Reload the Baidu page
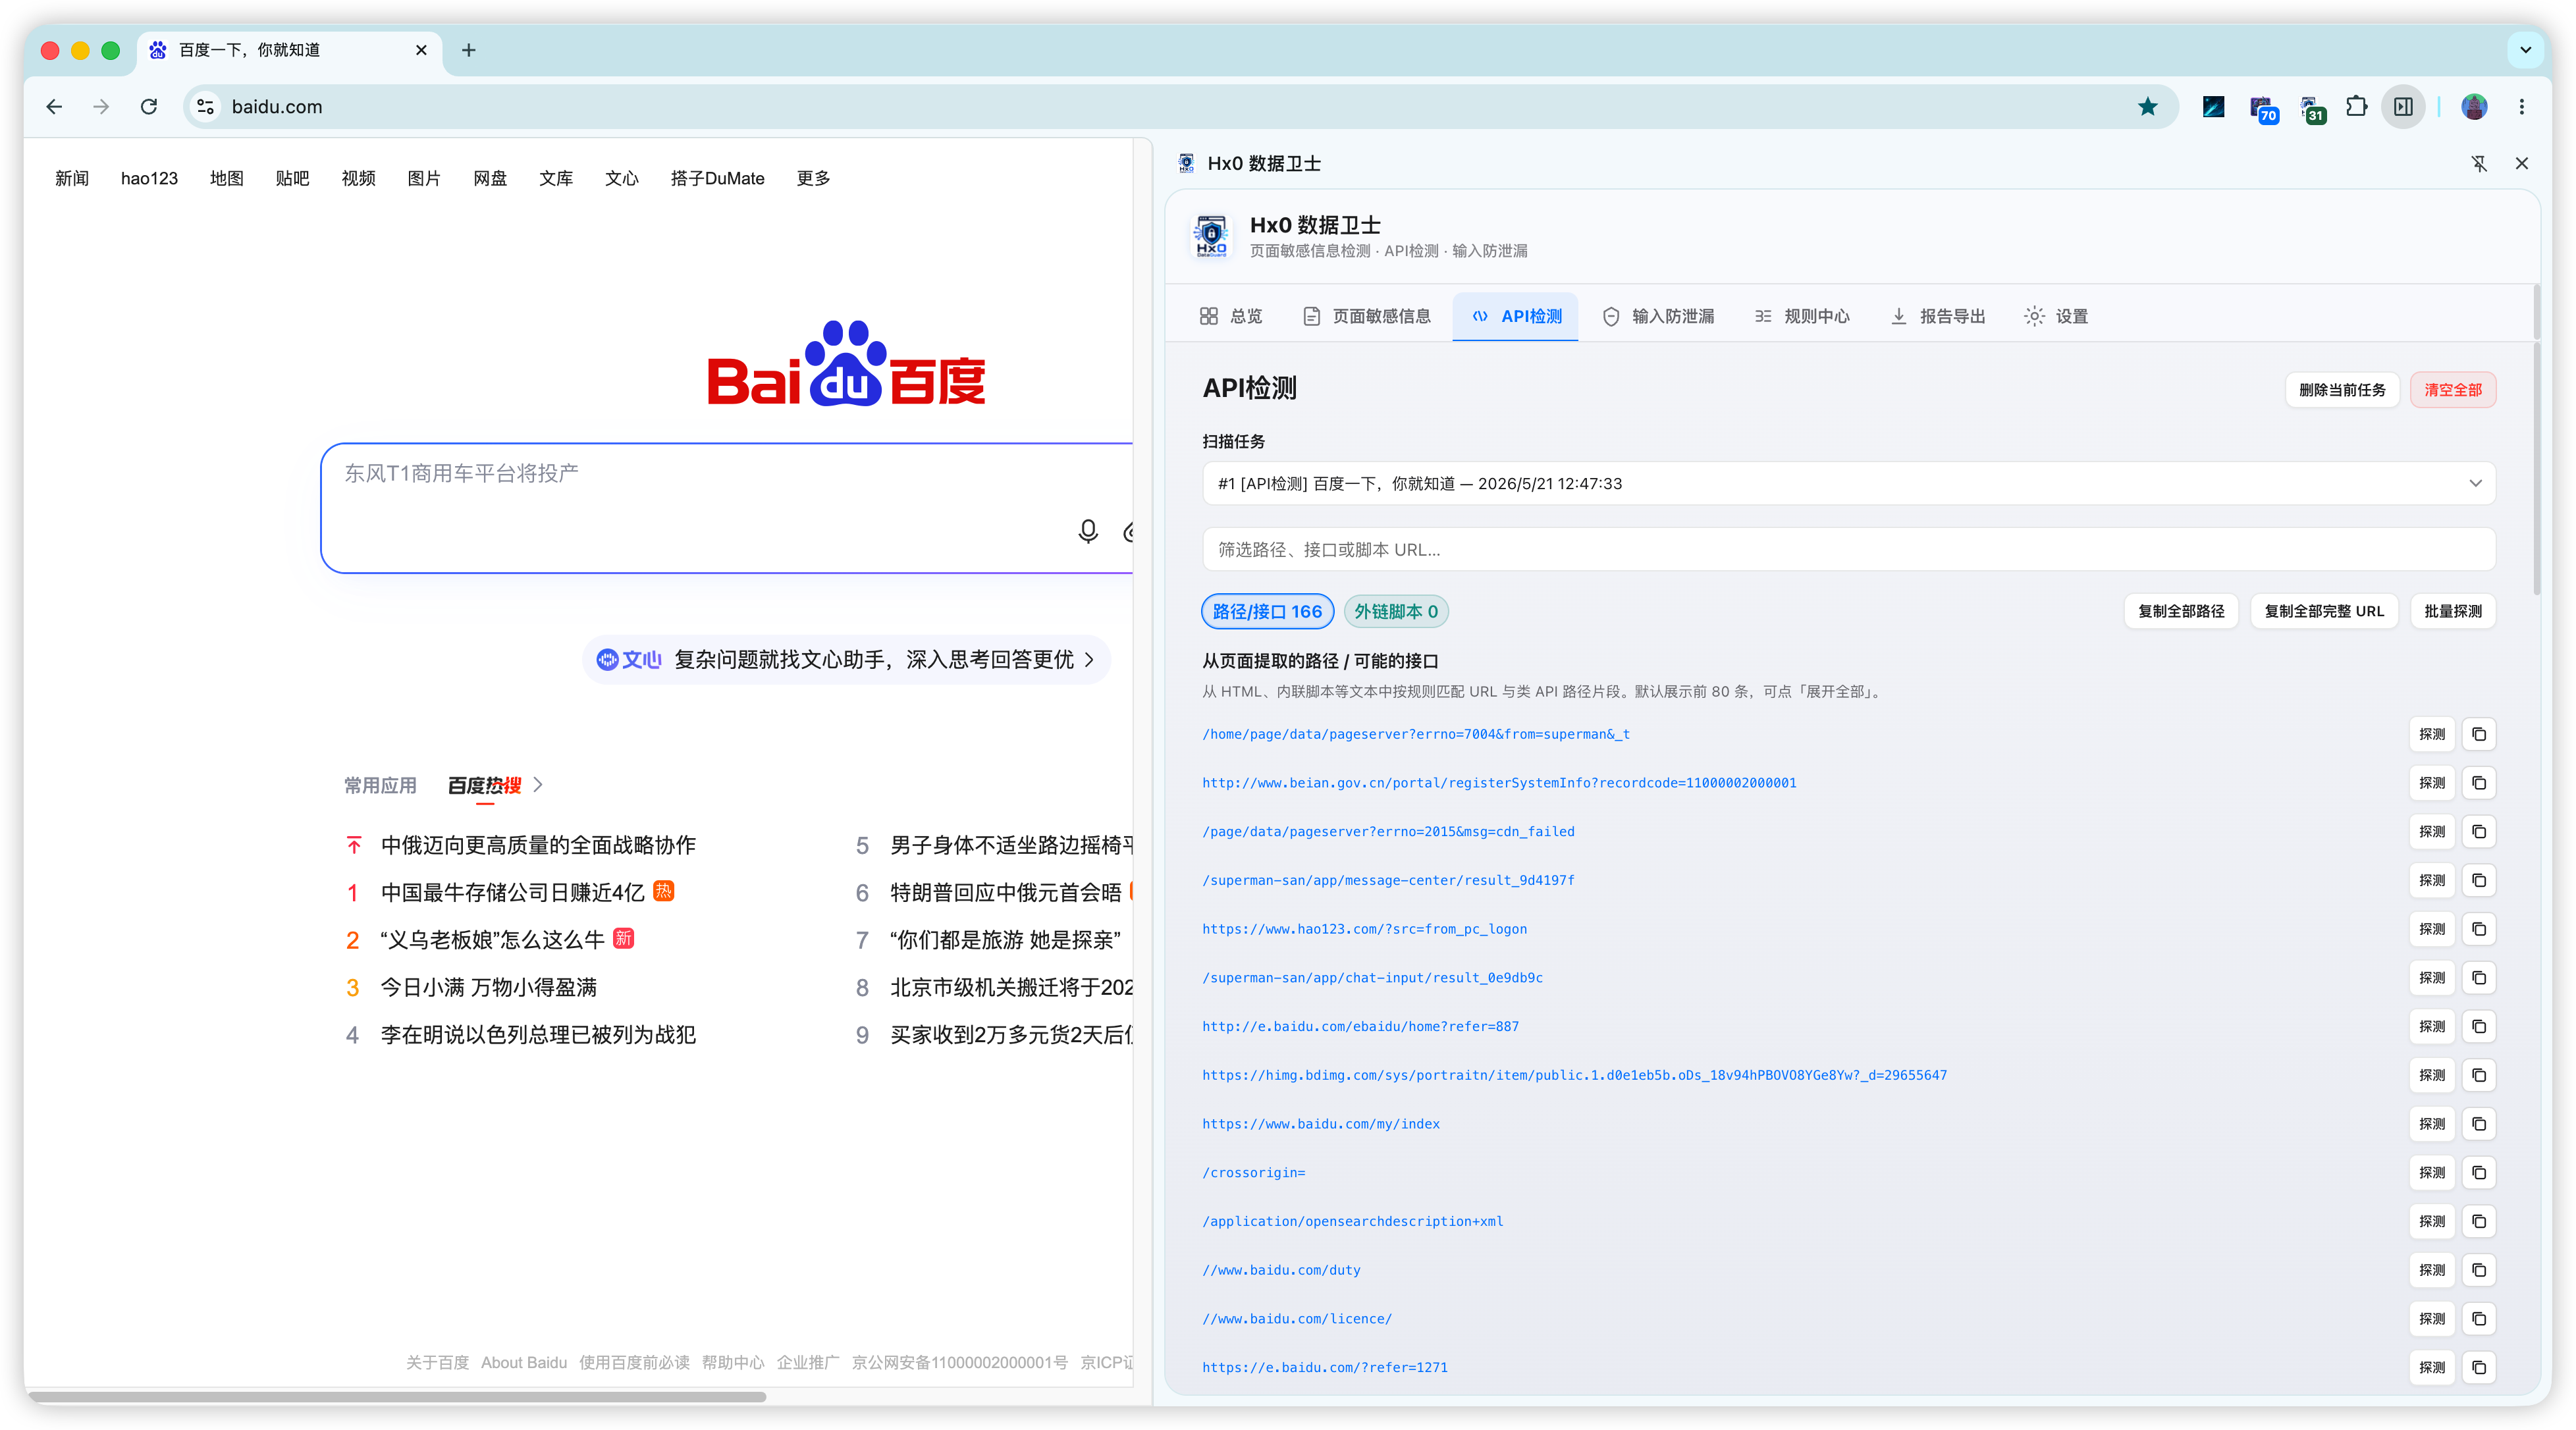 point(149,107)
